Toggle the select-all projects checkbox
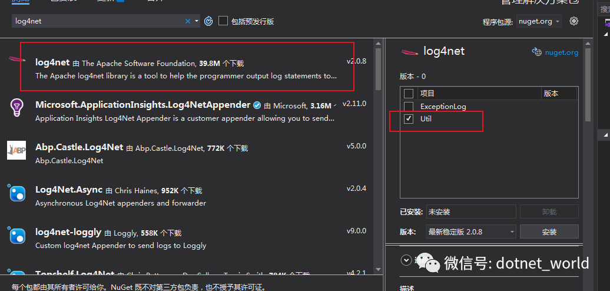 pos(409,94)
